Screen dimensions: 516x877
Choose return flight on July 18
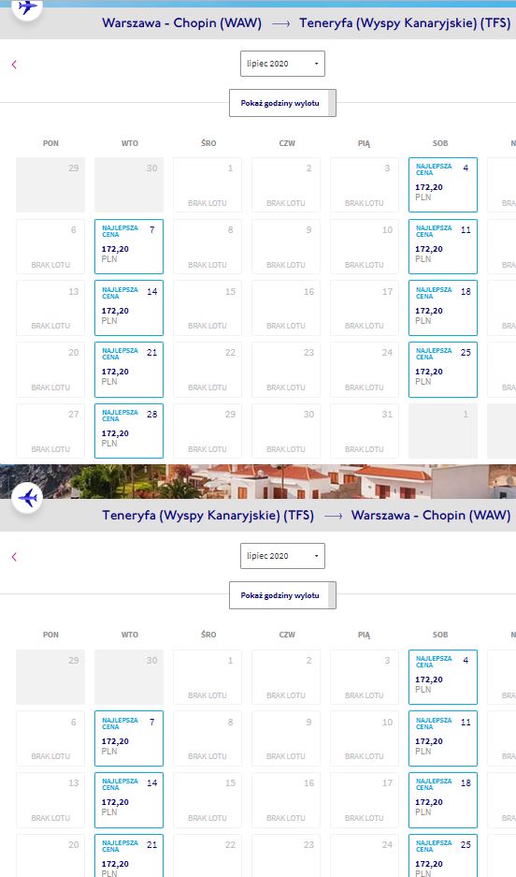443,800
